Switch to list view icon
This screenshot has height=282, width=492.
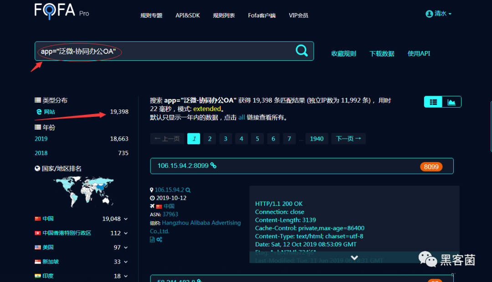tap(433, 102)
